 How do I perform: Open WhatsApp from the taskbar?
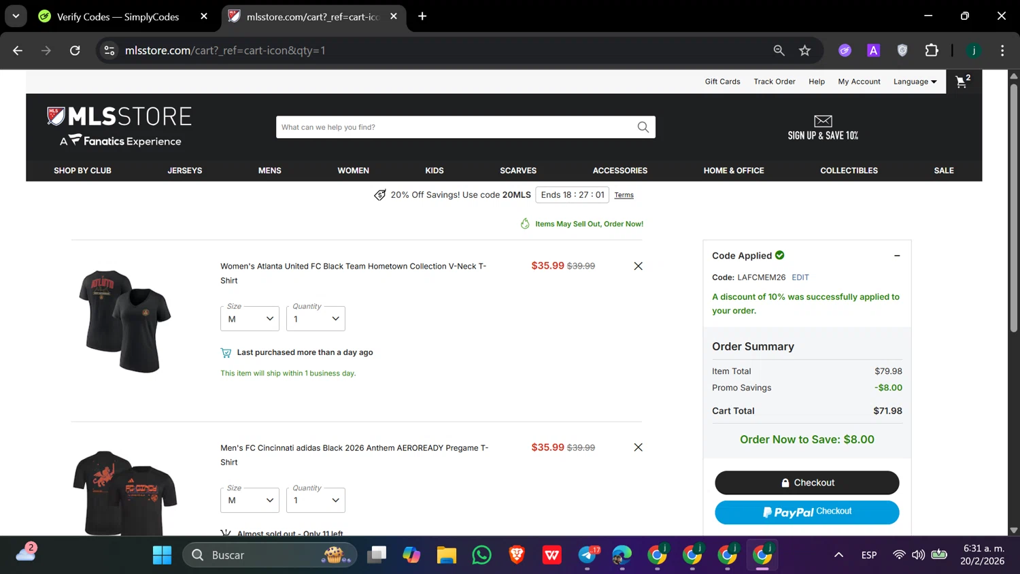pos(481,555)
